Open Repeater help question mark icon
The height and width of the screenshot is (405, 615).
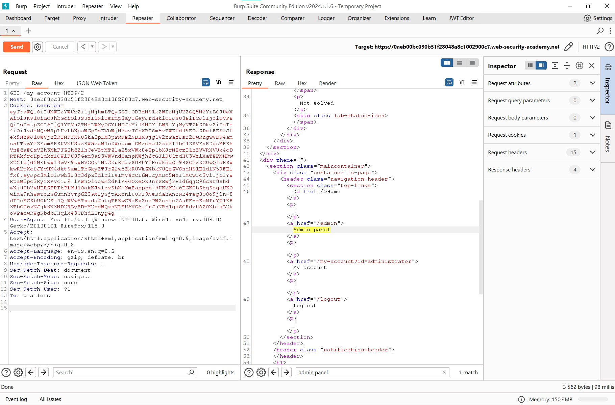click(609, 47)
